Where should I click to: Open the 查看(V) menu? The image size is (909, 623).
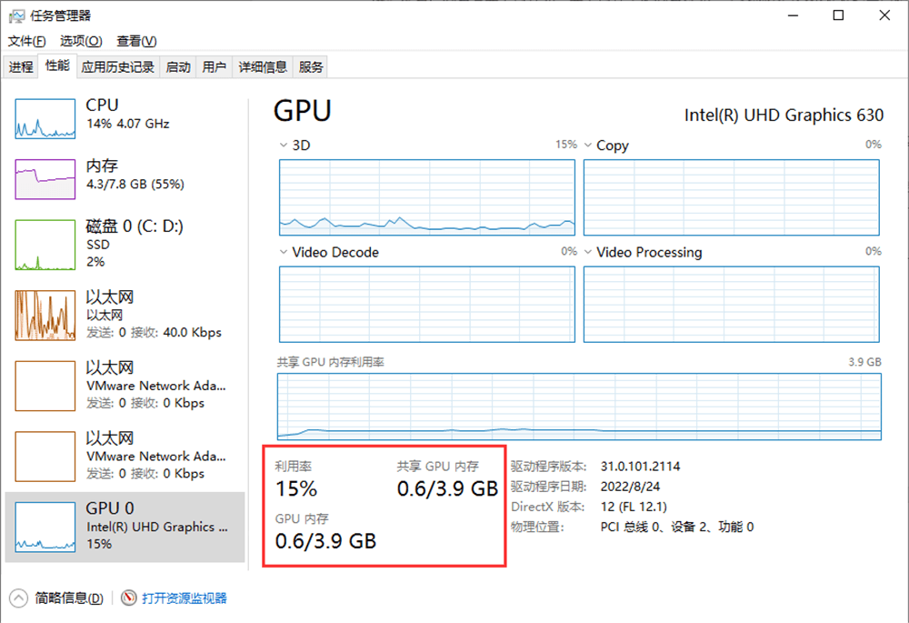(x=136, y=41)
